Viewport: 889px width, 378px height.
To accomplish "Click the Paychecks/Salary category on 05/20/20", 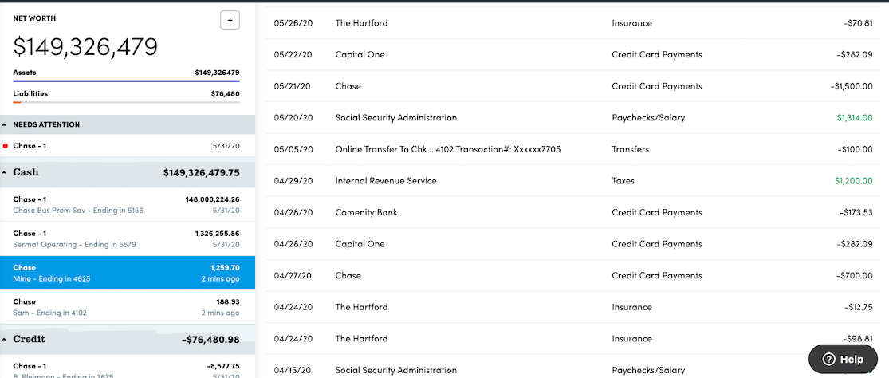I will [647, 118].
